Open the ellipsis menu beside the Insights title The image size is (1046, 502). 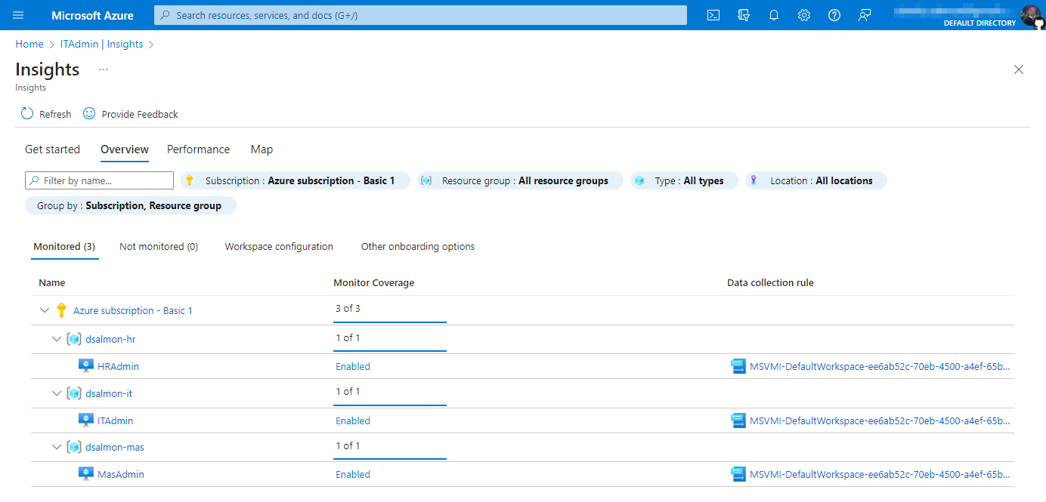tap(104, 69)
